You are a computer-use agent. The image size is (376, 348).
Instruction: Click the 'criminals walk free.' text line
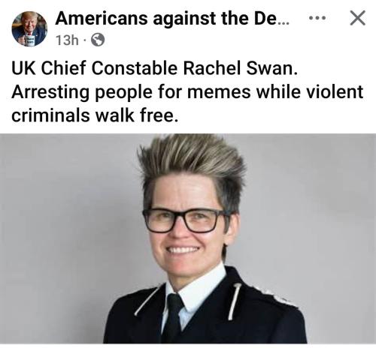[95, 115]
